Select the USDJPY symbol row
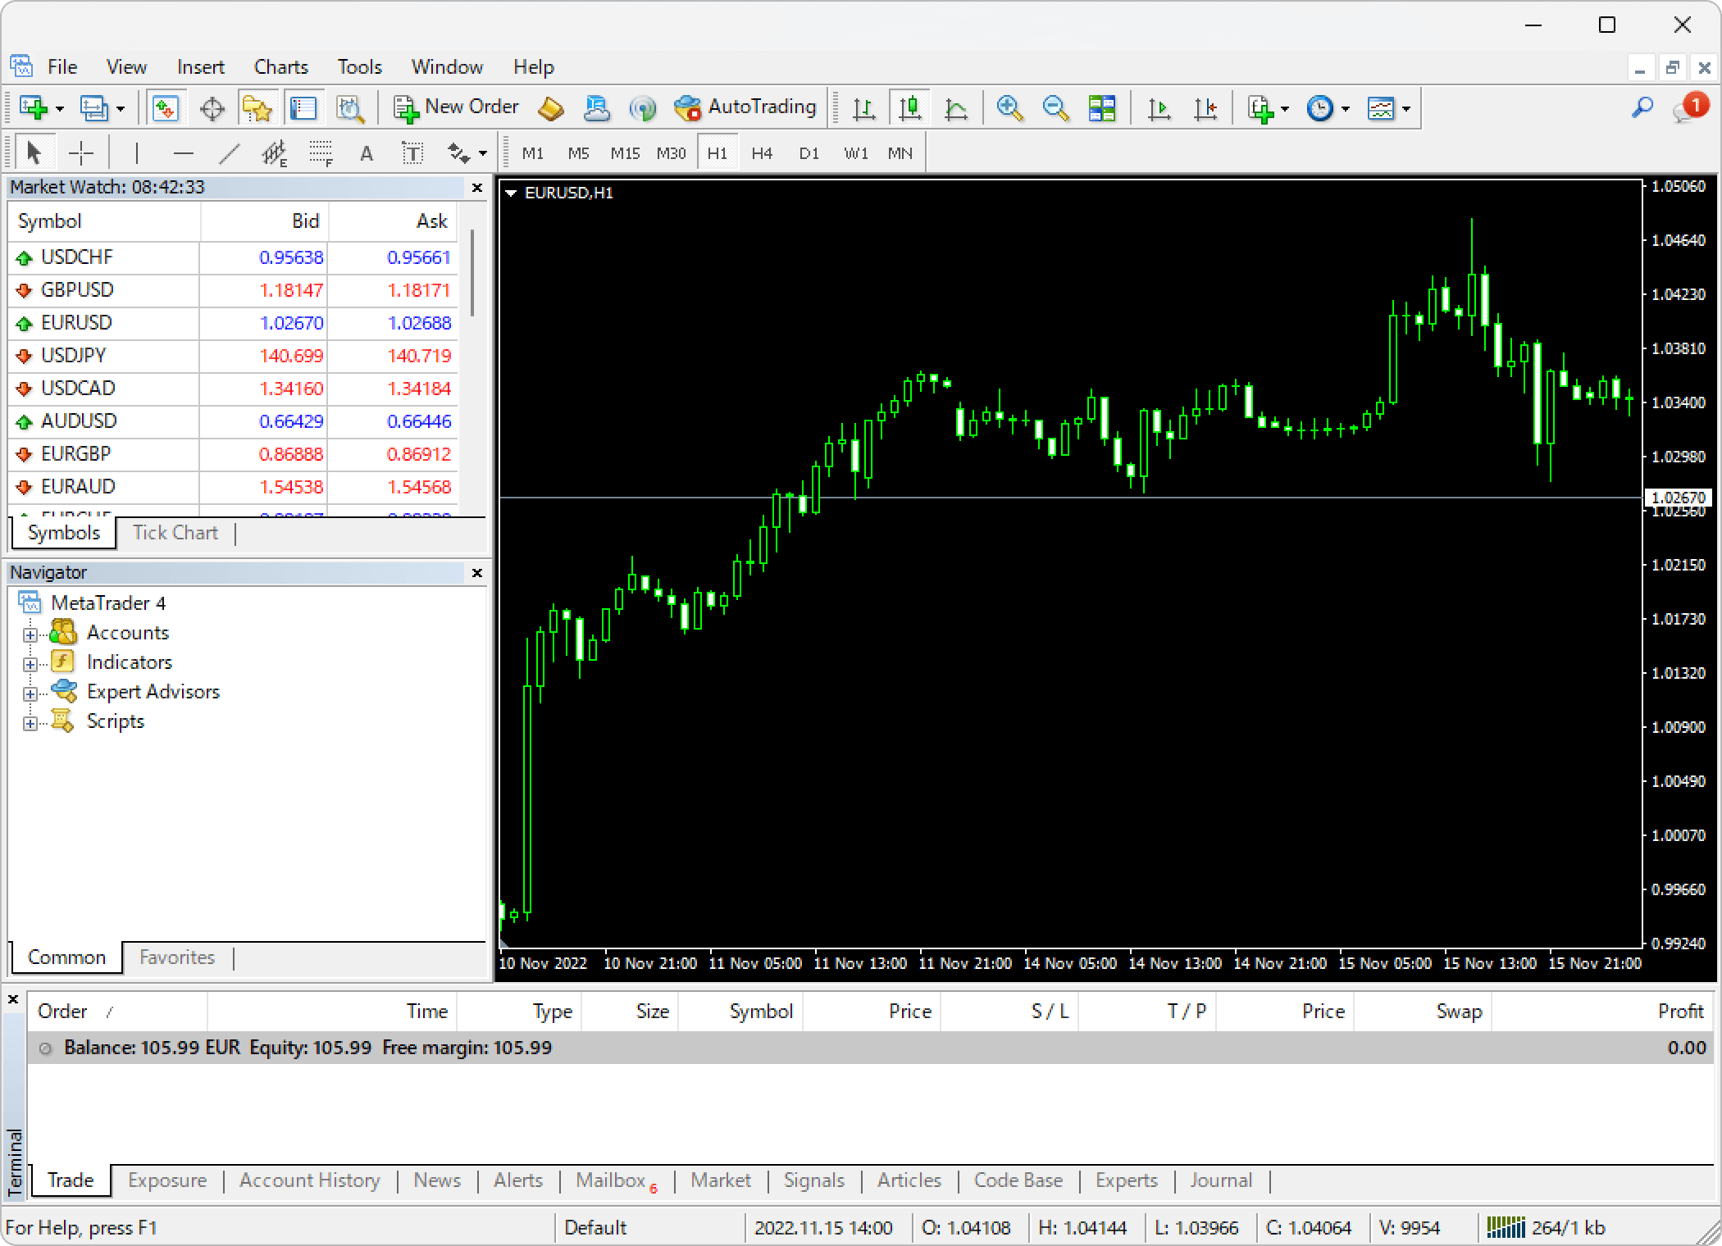1722x1246 pixels. (x=233, y=356)
